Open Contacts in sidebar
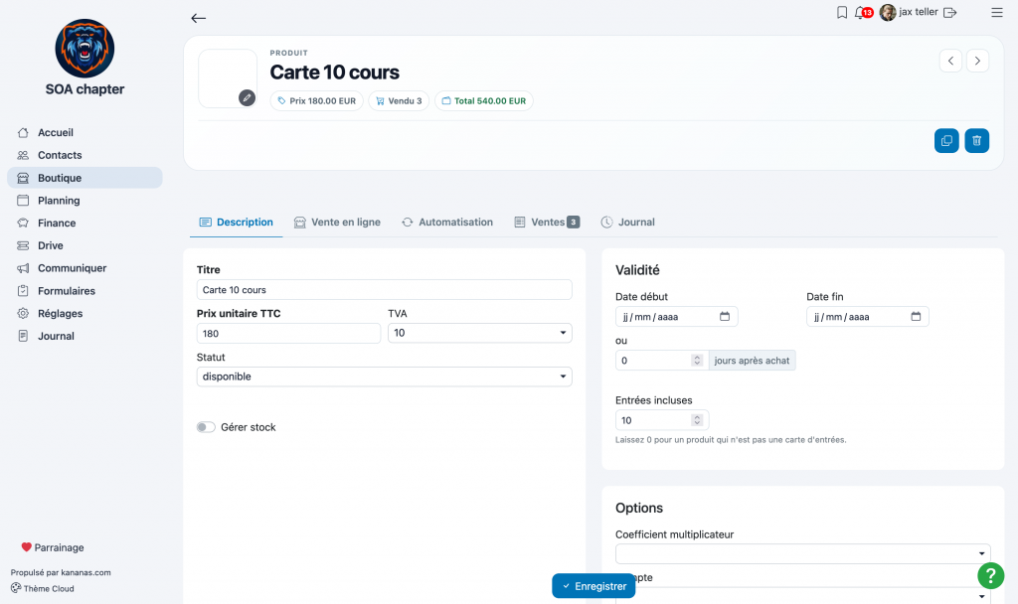Screen dimensions: 1018x604 point(85,155)
